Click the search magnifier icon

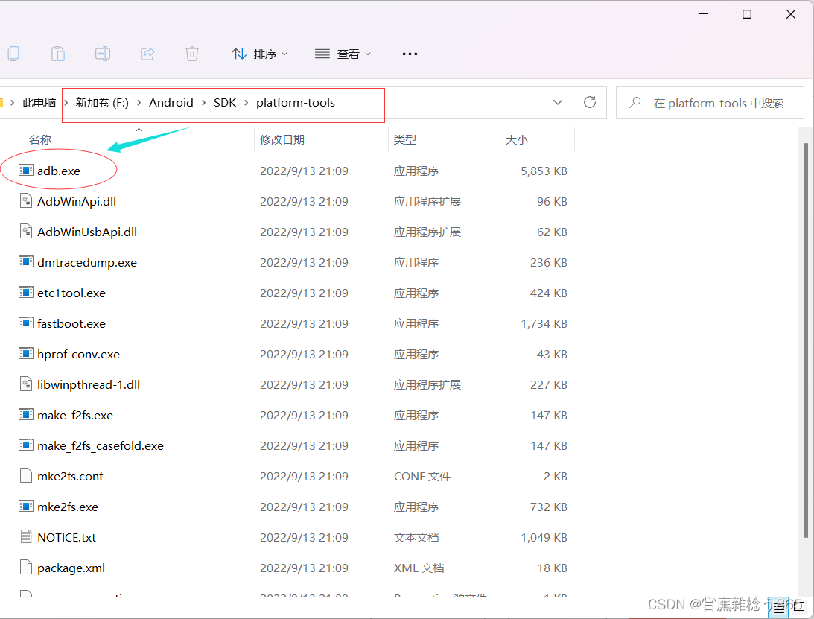pos(635,103)
